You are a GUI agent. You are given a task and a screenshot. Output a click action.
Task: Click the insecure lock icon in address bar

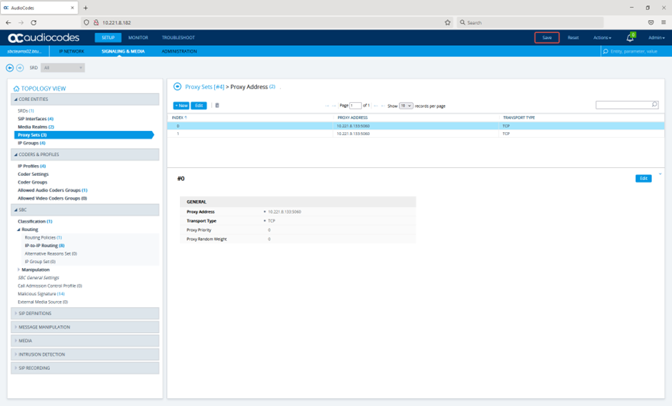click(96, 22)
